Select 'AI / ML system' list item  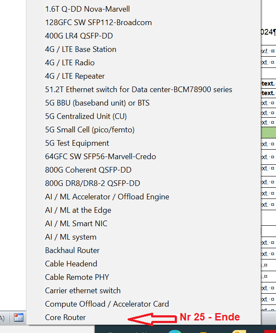71,237
